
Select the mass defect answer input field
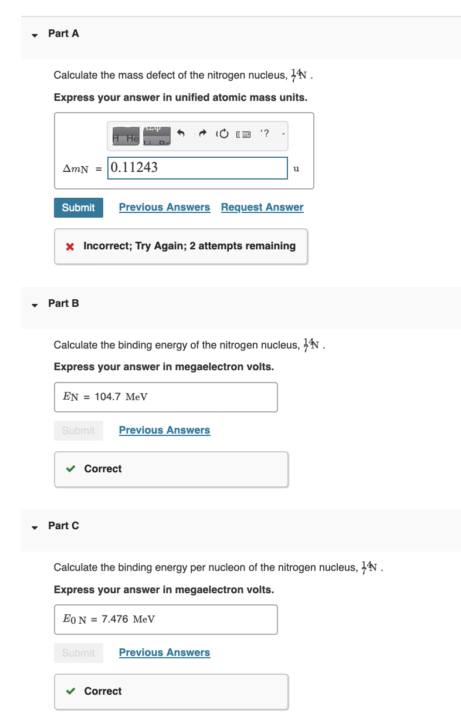[197, 168]
